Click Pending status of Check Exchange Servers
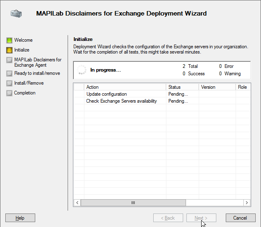Viewport: 261px width, 227px height. 178,101
